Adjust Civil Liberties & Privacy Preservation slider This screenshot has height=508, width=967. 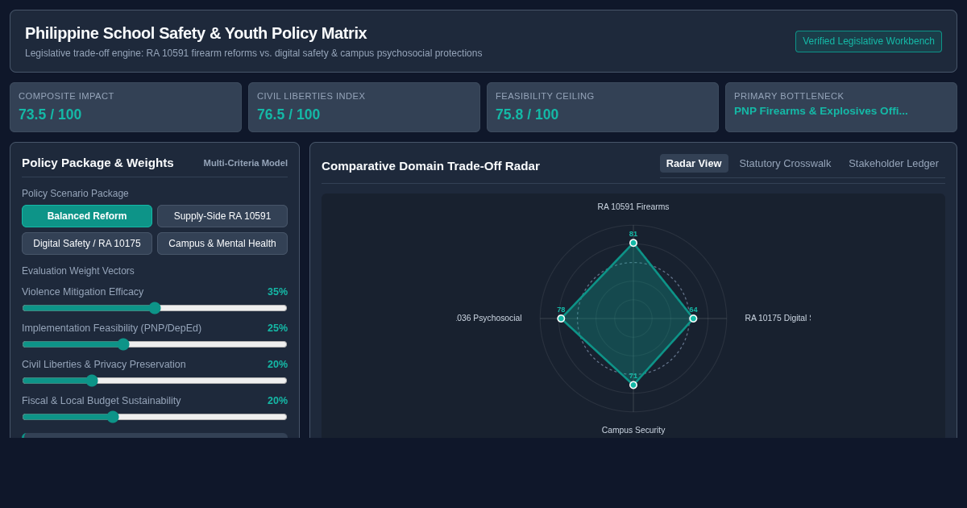tap(155, 381)
